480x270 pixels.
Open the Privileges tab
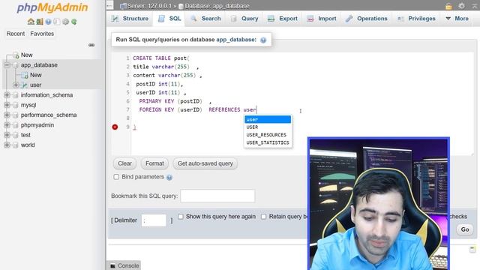coord(416,19)
